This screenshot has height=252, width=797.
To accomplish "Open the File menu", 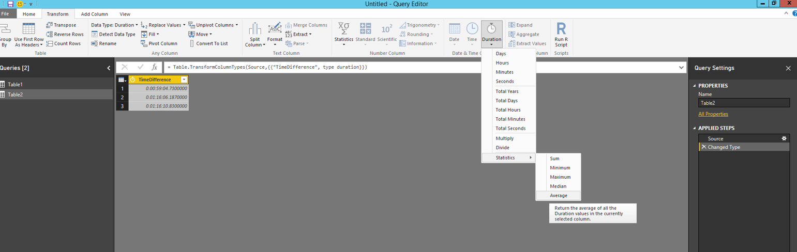I will pyautogui.click(x=5, y=14).
